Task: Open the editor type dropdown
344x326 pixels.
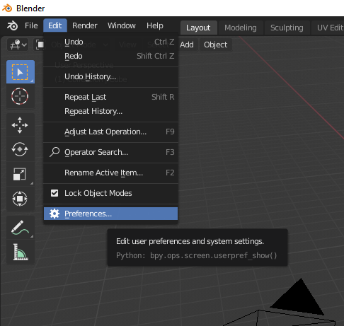Action: coord(18,45)
